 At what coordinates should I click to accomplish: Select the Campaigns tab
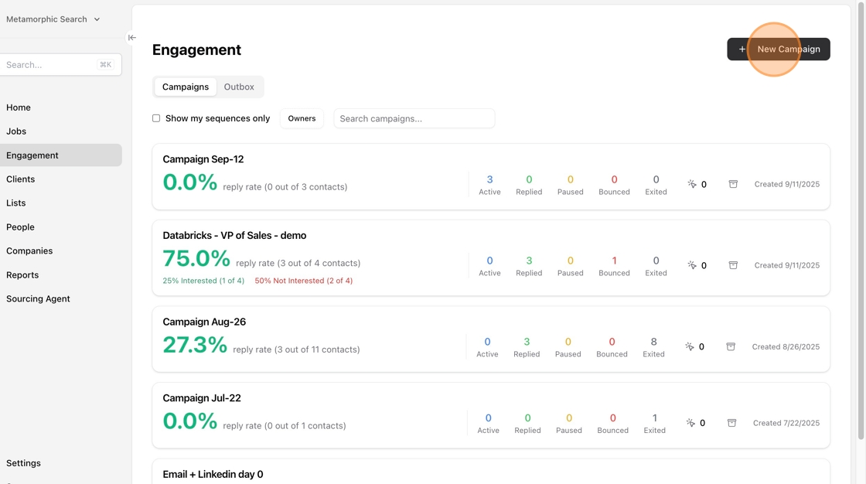point(186,87)
